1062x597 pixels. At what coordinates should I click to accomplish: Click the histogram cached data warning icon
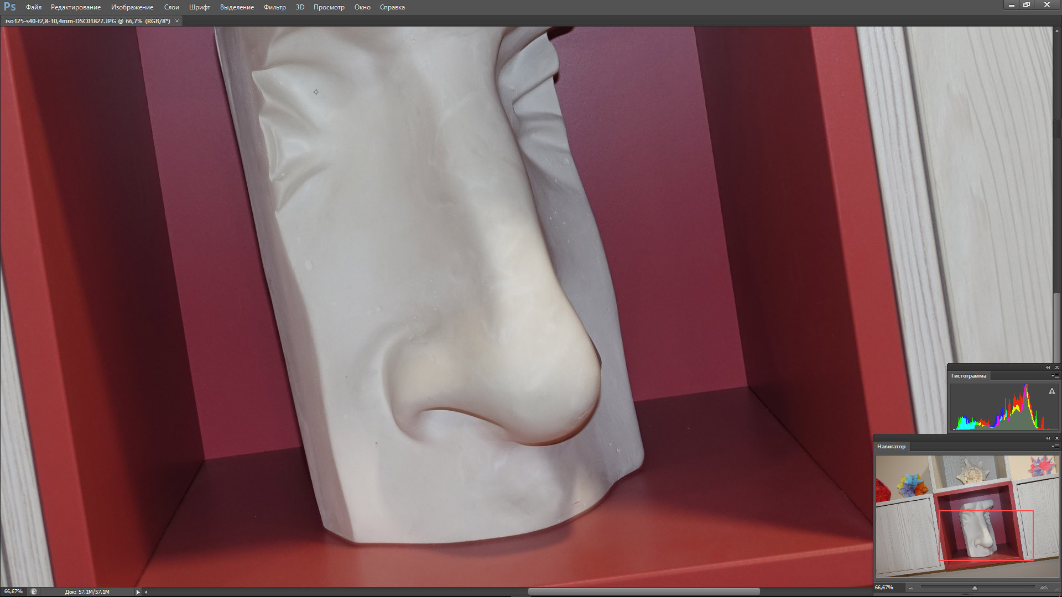[1051, 391]
